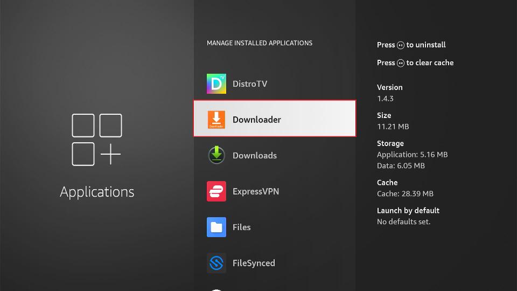Click the size value 11.21 MB
Screen dimensions: 517x291
point(393,127)
